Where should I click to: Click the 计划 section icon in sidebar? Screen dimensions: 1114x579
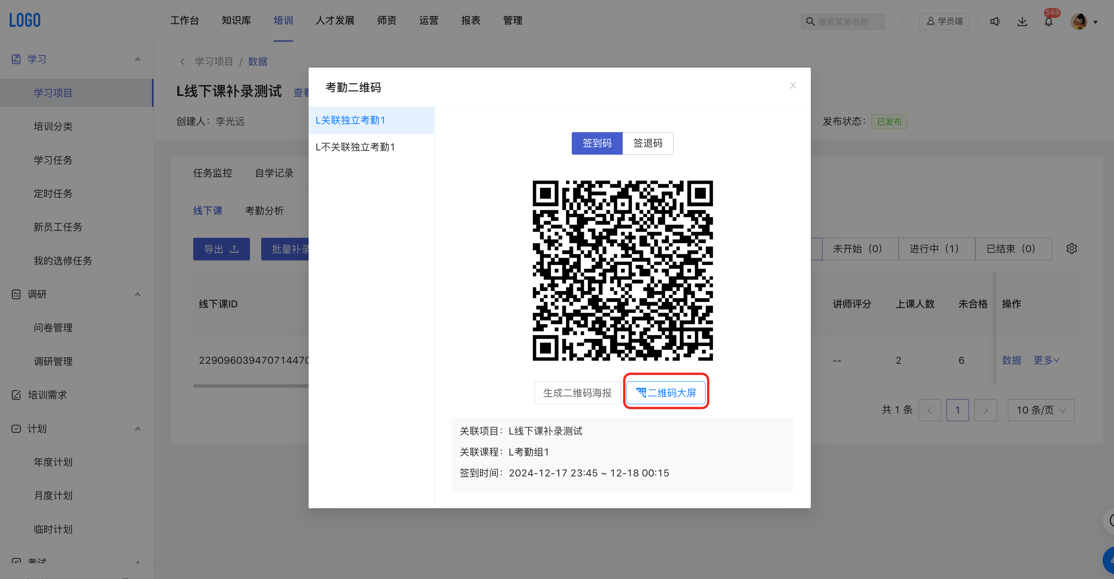pos(16,429)
